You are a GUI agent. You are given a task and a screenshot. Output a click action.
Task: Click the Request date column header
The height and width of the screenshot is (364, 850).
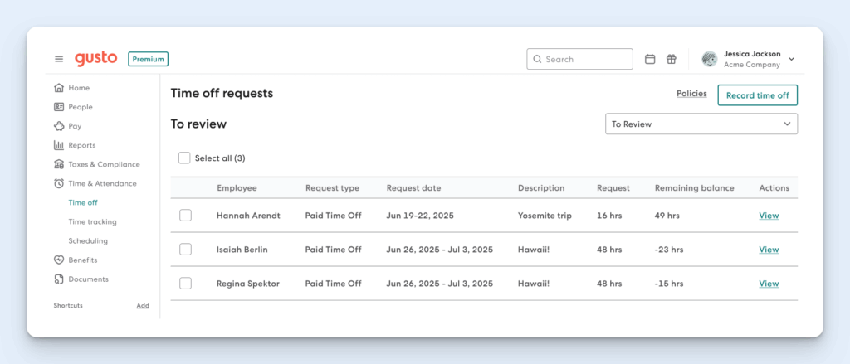coord(413,188)
